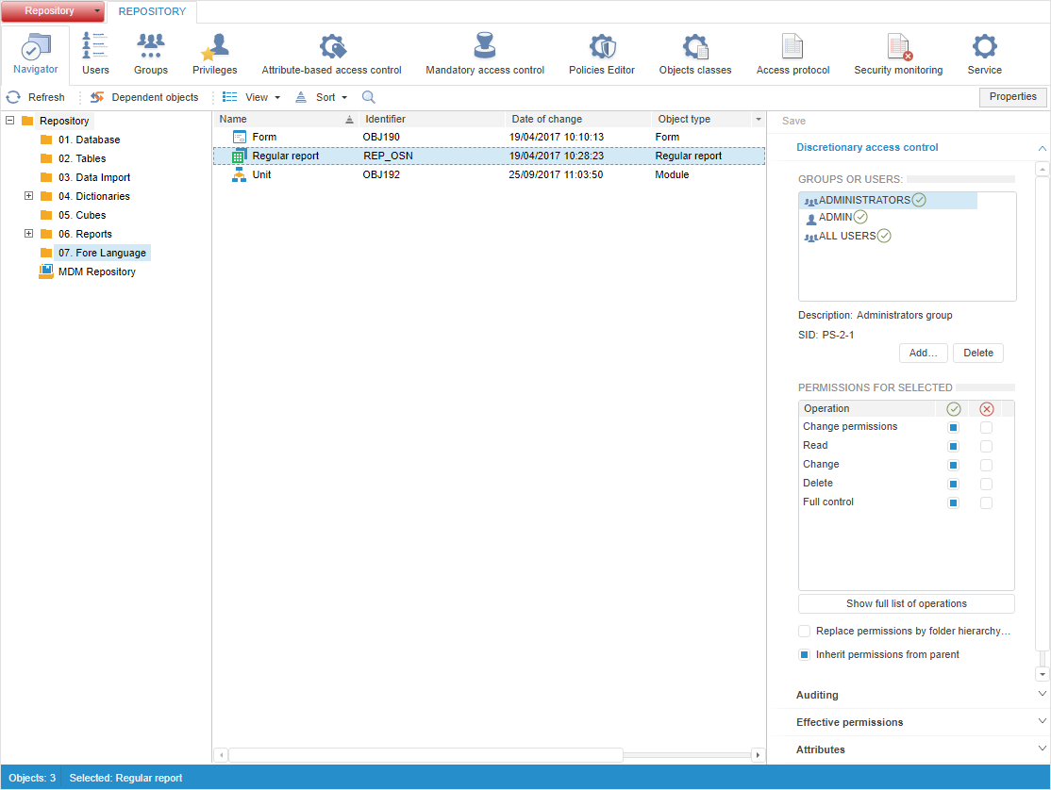Click the search magnifier icon

(369, 97)
